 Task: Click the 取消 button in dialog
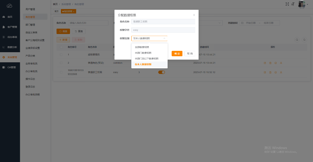point(190,54)
